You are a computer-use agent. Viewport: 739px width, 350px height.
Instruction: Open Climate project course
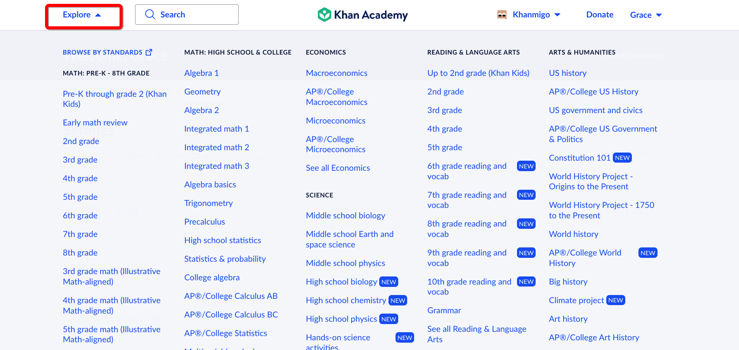pyautogui.click(x=586, y=300)
